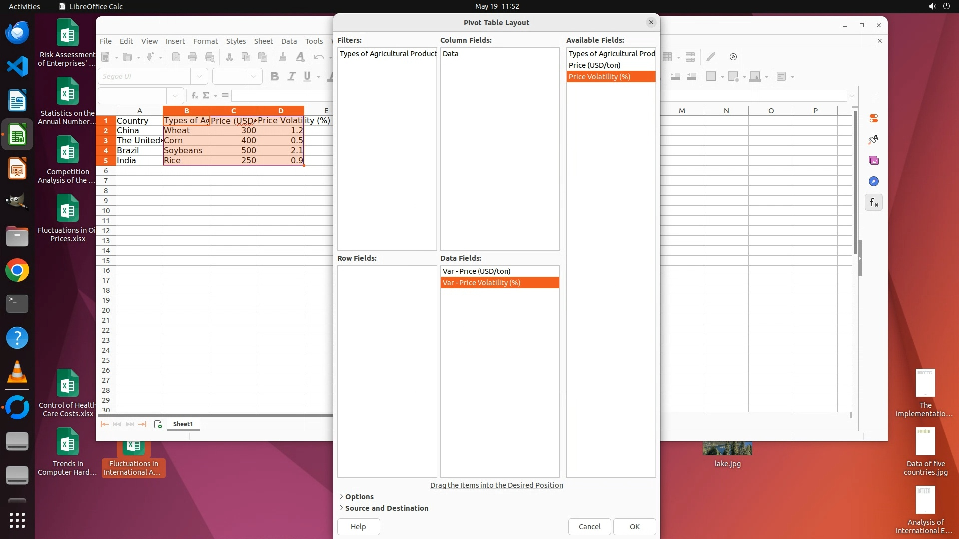Click the Cut scissors icon
This screenshot has width=959, height=539.
click(x=229, y=57)
